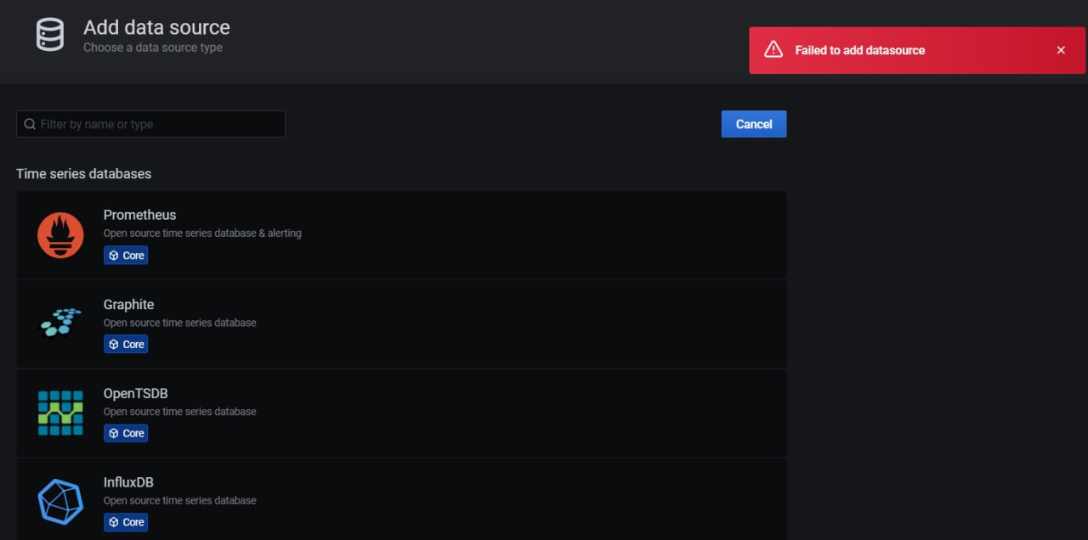
Task: Click the Graphite dots logo
Action: (60, 323)
